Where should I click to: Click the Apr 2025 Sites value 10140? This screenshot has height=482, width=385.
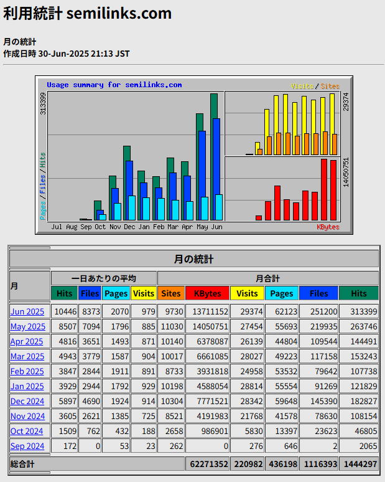click(x=171, y=341)
